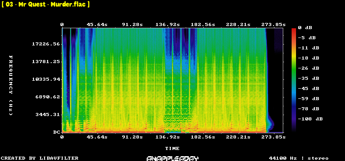Click the 3445.31 frequency axis label
Screen dimensions: 345x161
48,115
